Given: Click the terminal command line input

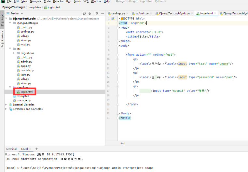Looking at the screenshot, I should [x=127, y=168].
